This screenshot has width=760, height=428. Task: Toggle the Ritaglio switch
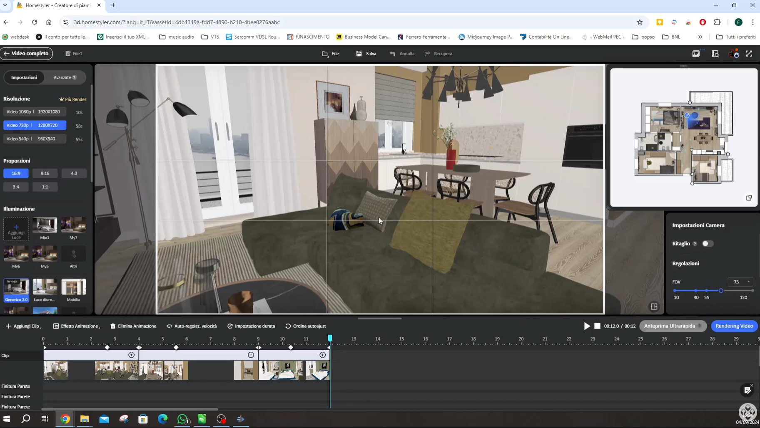[707, 244]
